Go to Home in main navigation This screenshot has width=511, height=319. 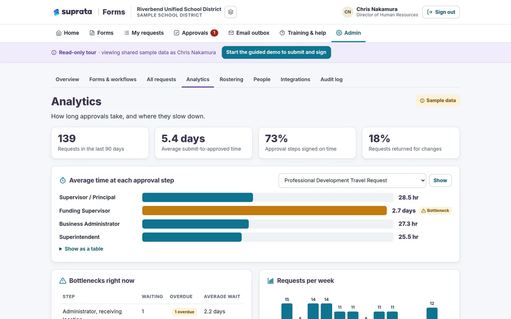click(67, 33)
